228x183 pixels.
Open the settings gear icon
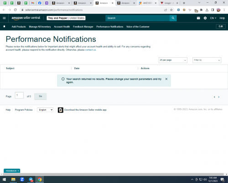click(x=205, y=18)
